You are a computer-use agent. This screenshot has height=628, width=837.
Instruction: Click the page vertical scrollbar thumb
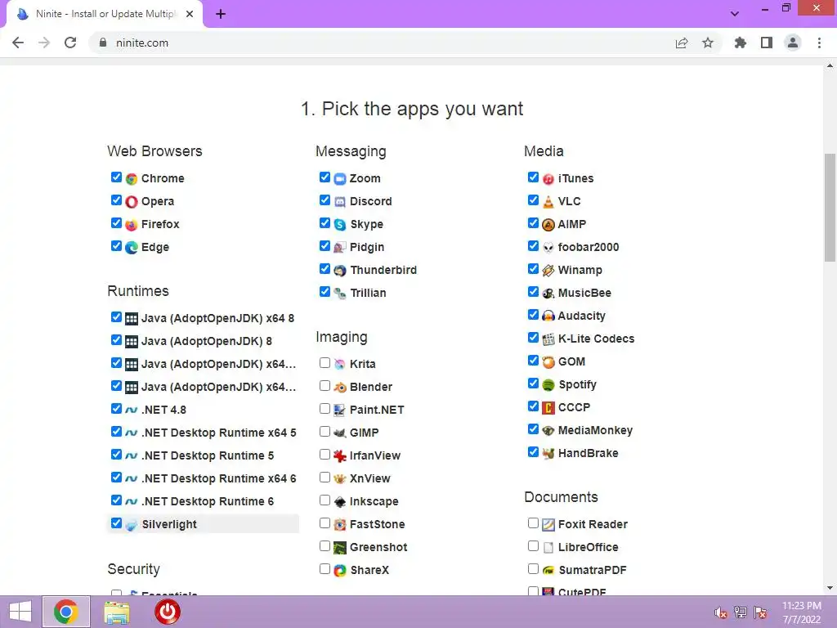point(830,207)
